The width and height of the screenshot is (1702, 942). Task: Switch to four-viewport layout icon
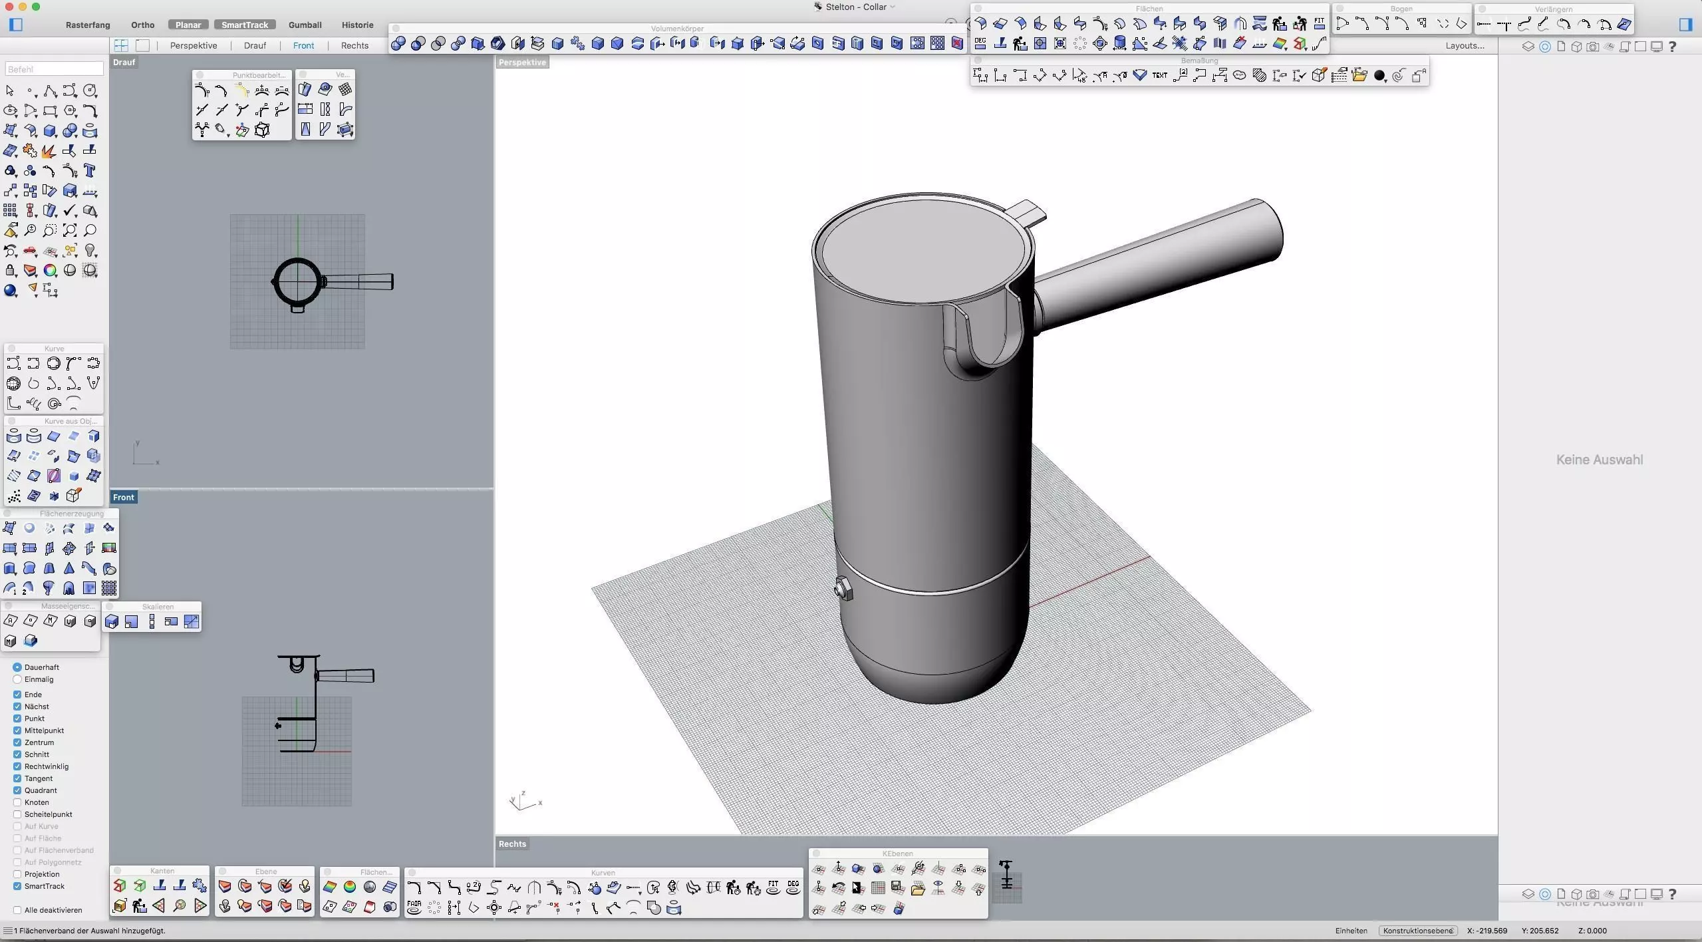tap(121, 45)
